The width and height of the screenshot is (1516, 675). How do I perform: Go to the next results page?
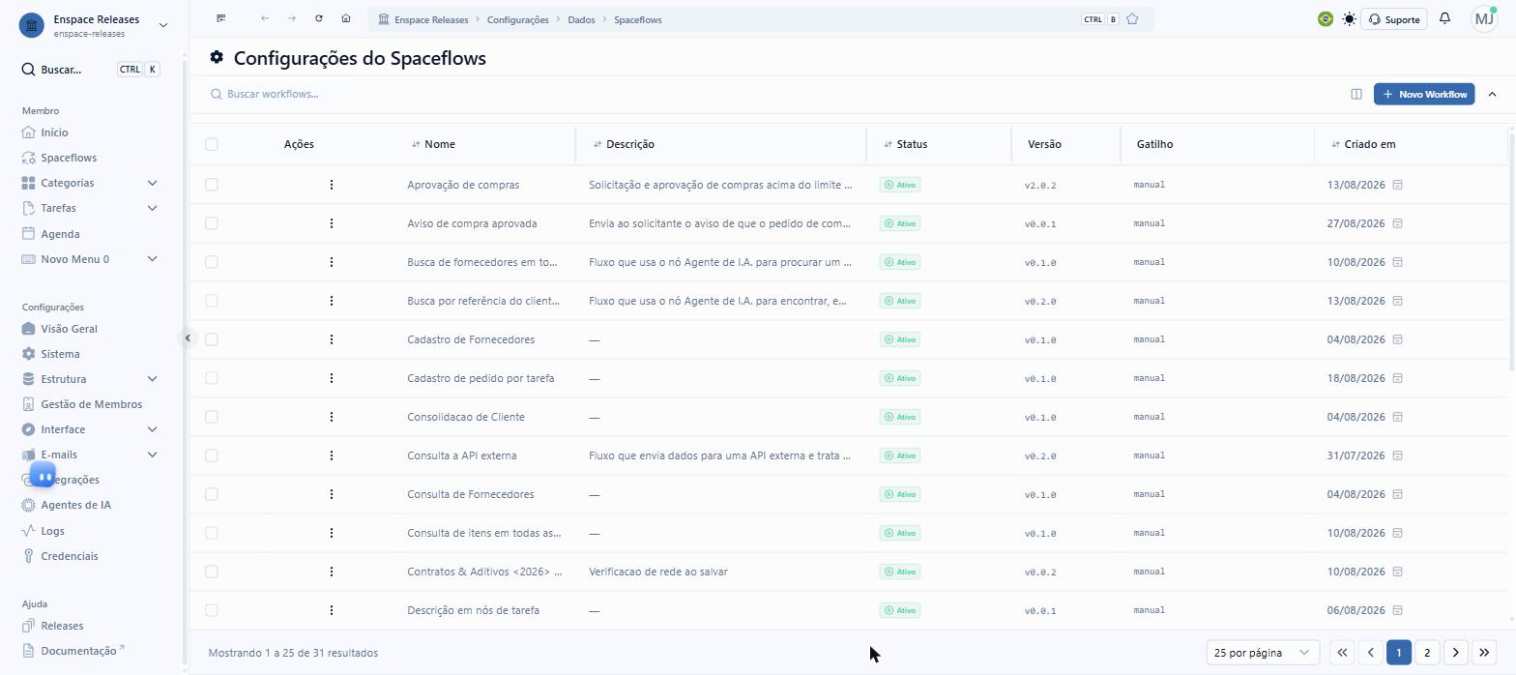pos(1456,653)
